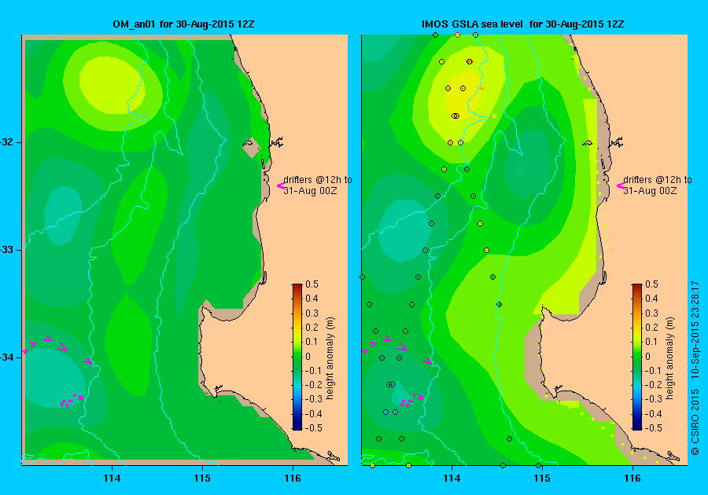Select the 0.1 value on left colorbar
The height and width of the screenshot is (495, 708).
point(312,342)
